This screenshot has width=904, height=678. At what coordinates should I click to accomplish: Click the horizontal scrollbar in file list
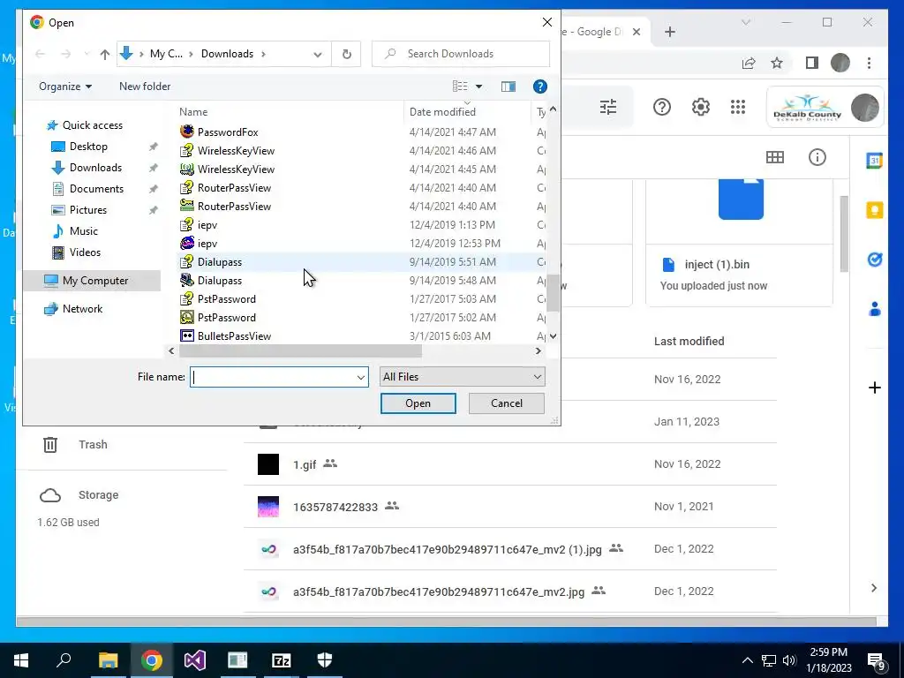pyautogui.click(x=300, y=351)
